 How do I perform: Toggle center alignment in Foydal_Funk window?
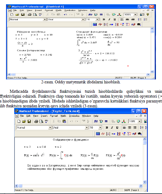[x=130, y=128]
